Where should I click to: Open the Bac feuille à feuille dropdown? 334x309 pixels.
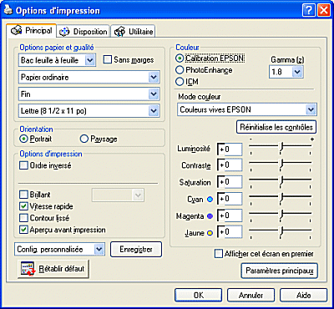pos(57,60)
